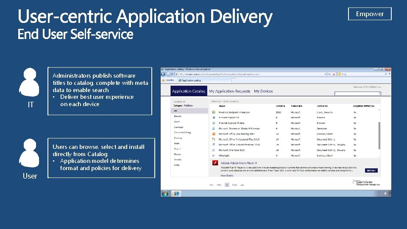The height and width of the screenshot is (229, 407).
Task: Sort by the NAME column header
Action: (x=222, y=106)
